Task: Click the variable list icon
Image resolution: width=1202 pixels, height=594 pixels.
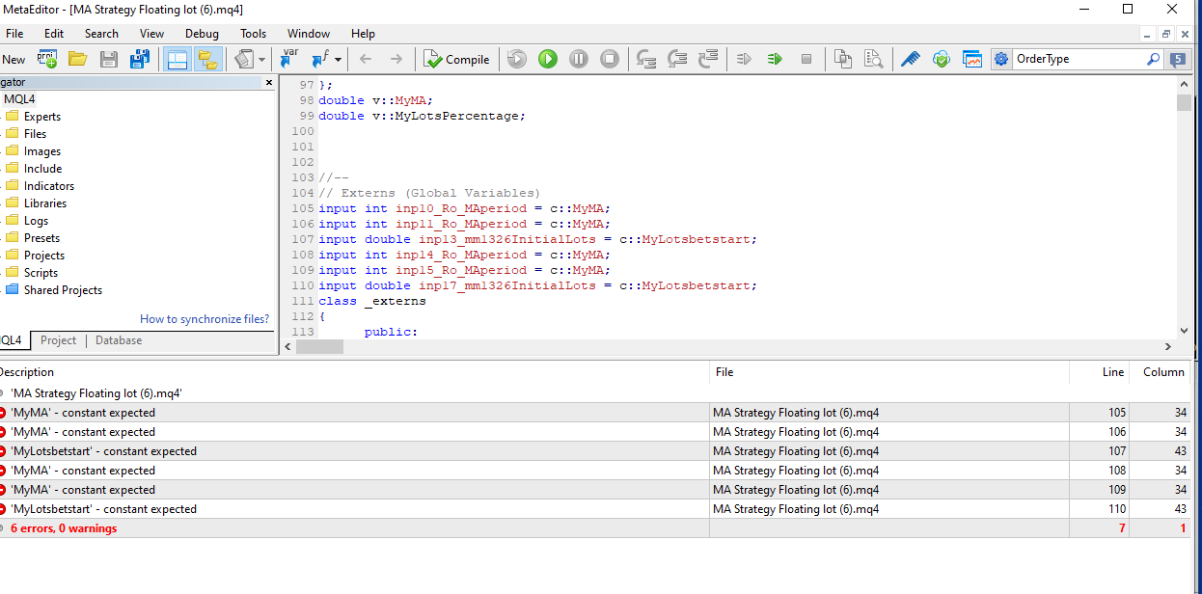Action: (289, 59)
